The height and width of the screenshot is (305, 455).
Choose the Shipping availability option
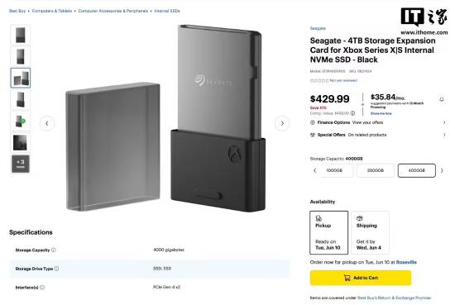tap(370, 232)
